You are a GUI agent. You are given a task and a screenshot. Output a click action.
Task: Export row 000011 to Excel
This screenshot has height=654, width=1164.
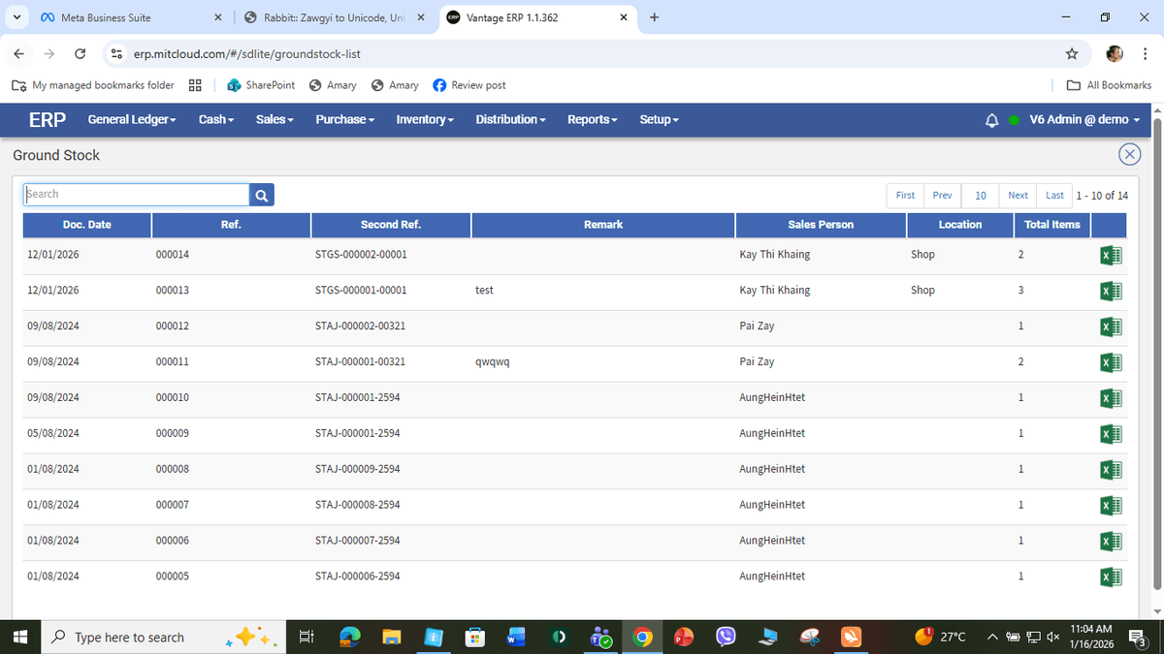pyautogui.click(x=1111, y=362)
